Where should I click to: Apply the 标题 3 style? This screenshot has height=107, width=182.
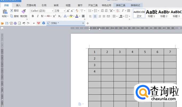176,13
